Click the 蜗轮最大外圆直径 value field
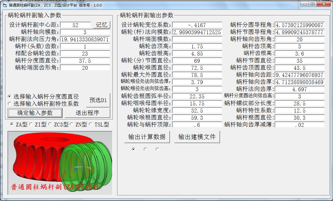The height and width of the screenshot is (201, 333). (197, 75)
